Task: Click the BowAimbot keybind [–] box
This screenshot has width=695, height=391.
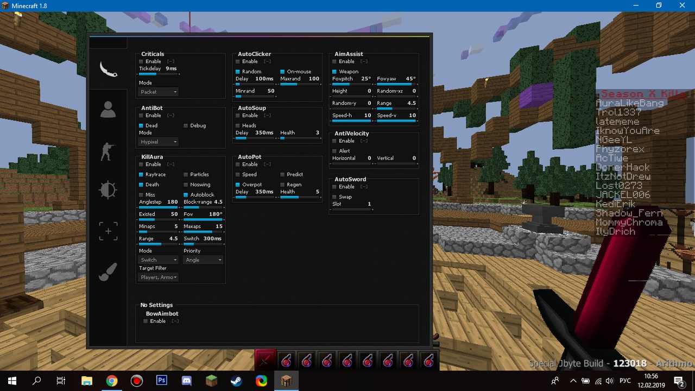Action: pyautogui.click(x=175, y=321)
